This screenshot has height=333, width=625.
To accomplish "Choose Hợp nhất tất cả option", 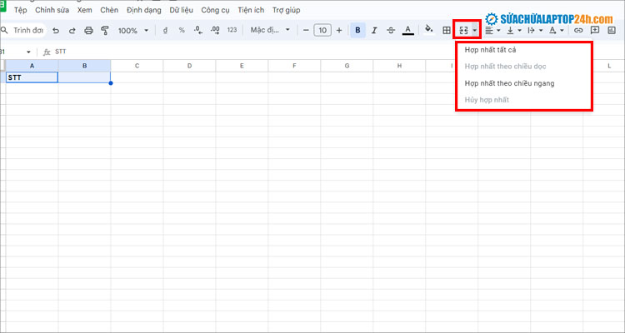I will (x=491, y=50).
